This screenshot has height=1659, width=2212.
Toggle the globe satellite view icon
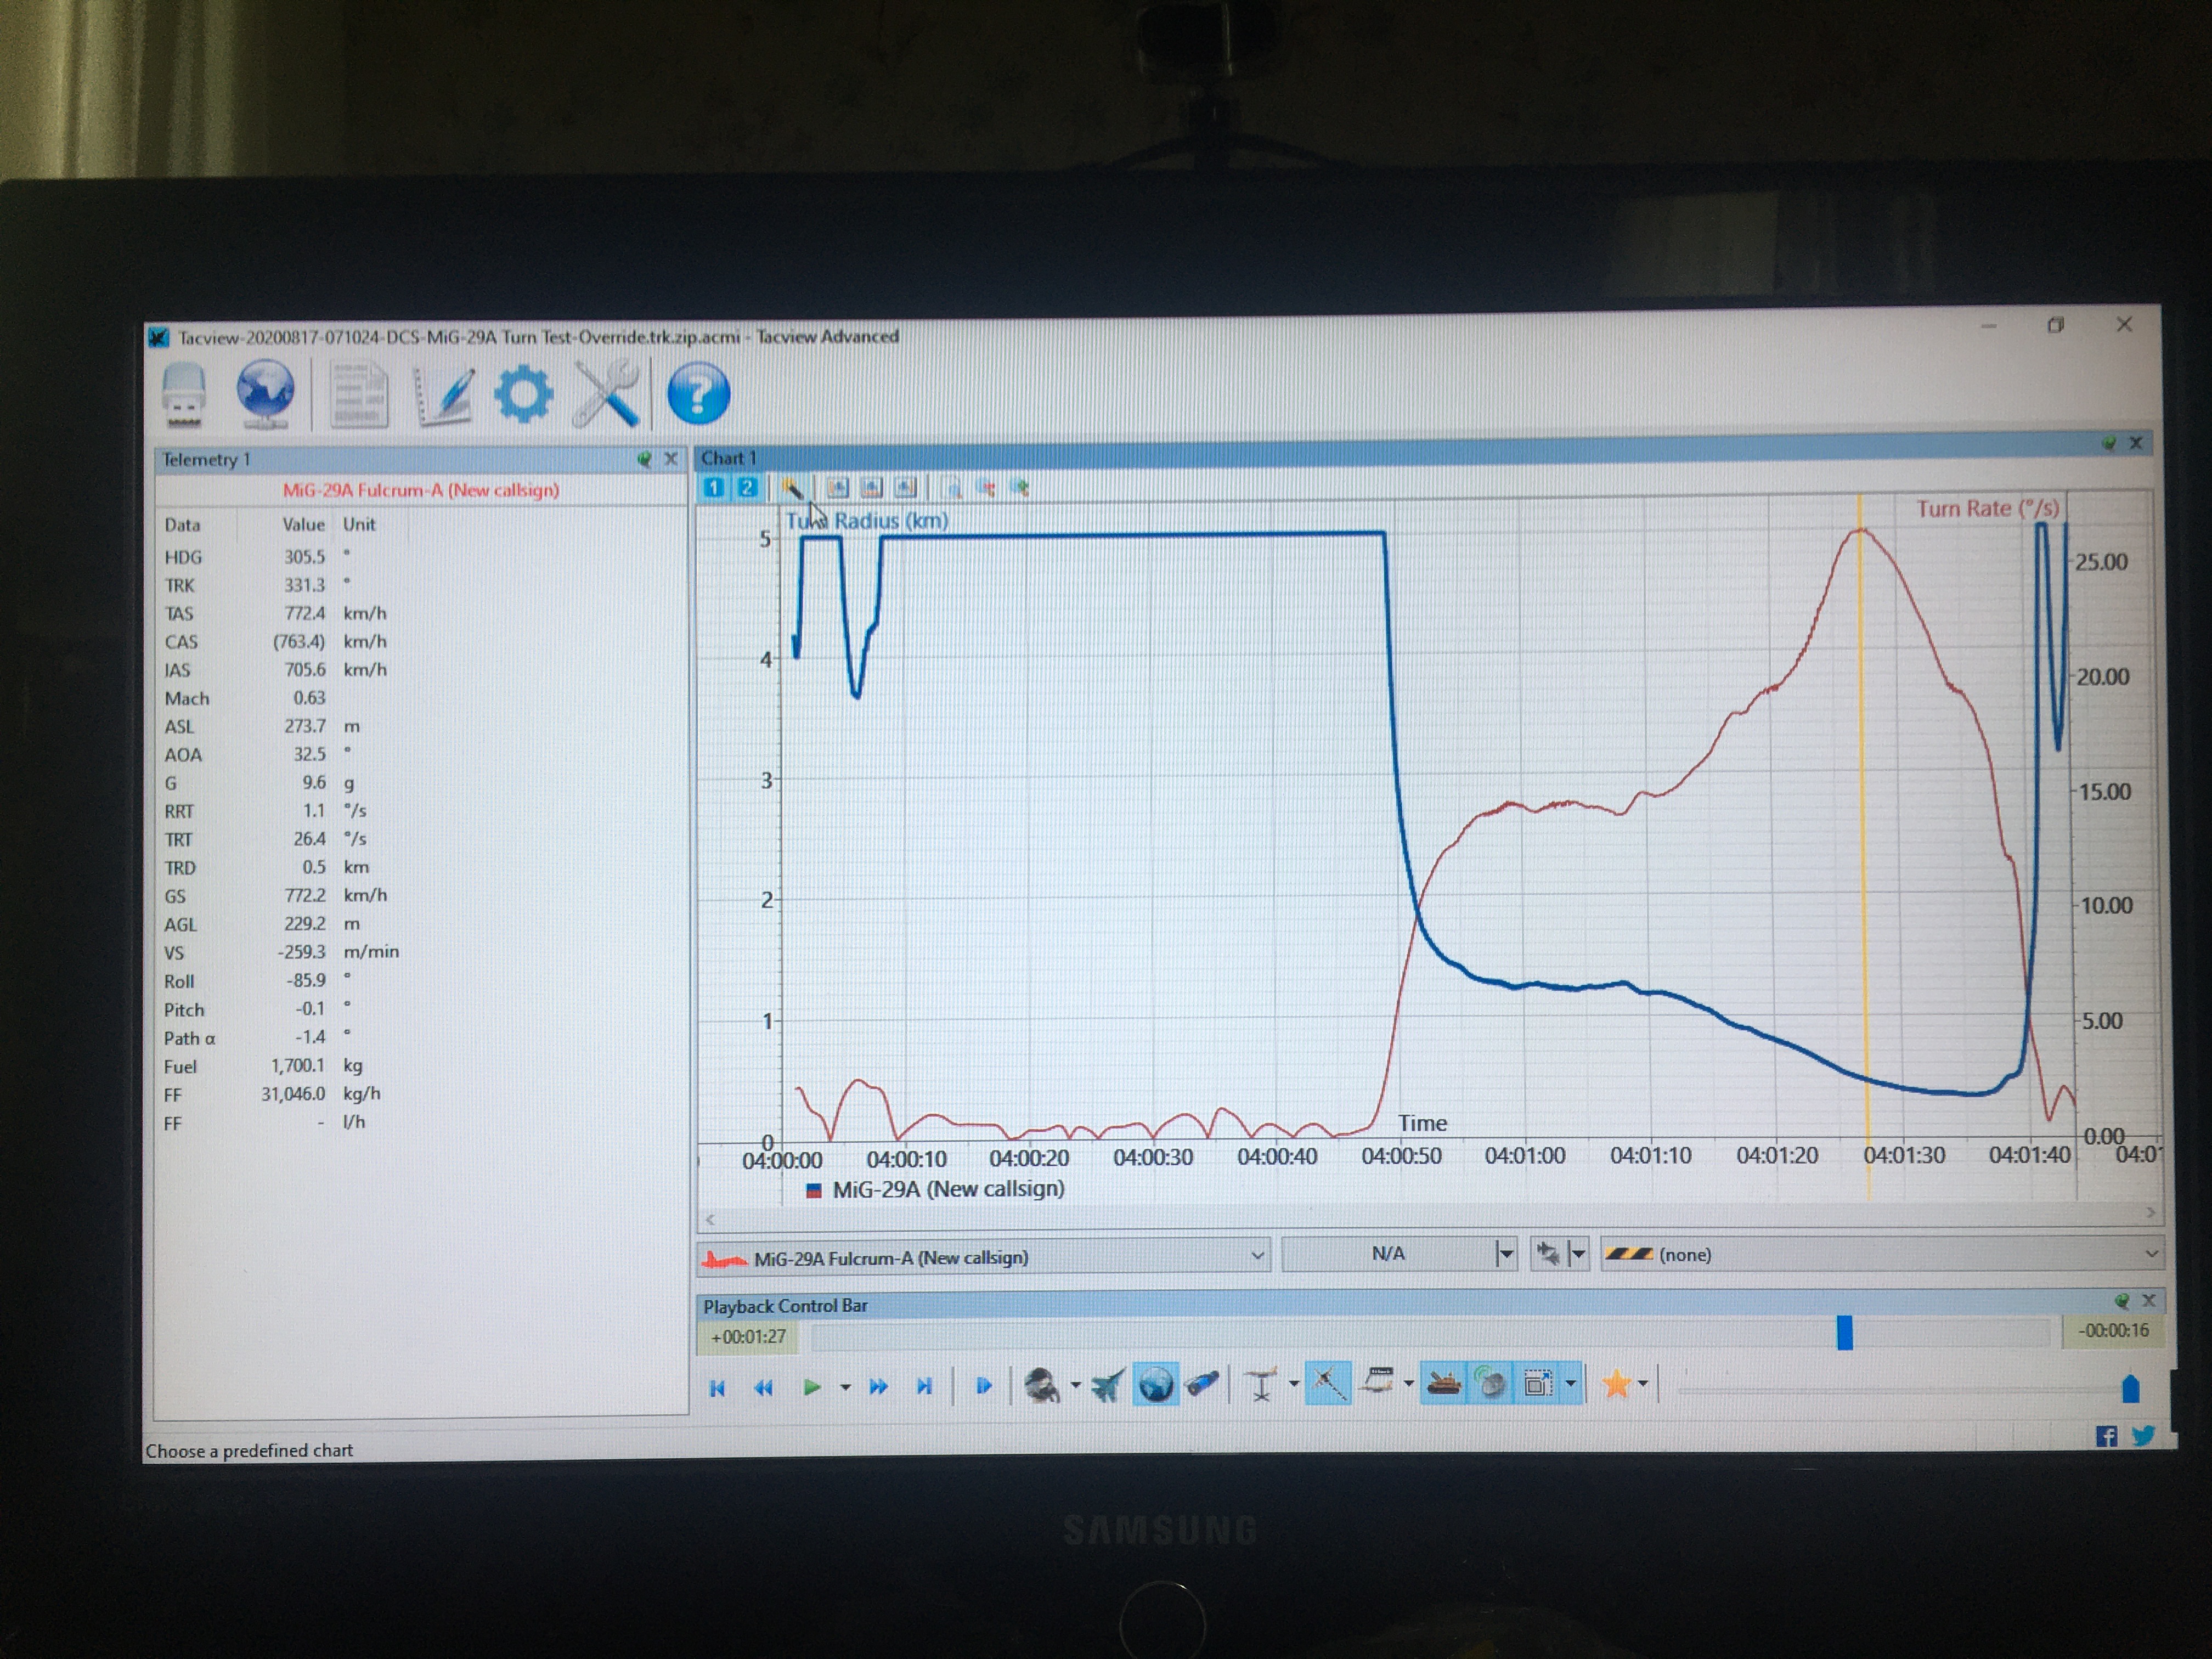click(1155, 1386)
